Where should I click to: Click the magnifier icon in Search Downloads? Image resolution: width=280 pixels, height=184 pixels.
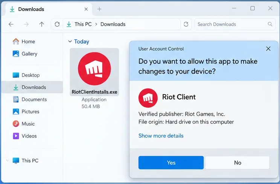[x=270, y=24]
